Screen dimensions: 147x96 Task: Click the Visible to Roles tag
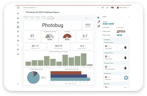click(x=119, y=35)
